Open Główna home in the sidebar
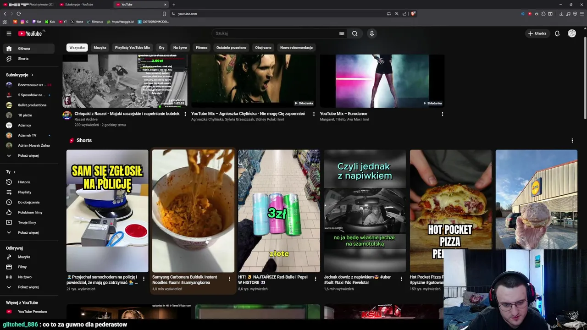The image size is (587, 330). click(x=28, y=49)
